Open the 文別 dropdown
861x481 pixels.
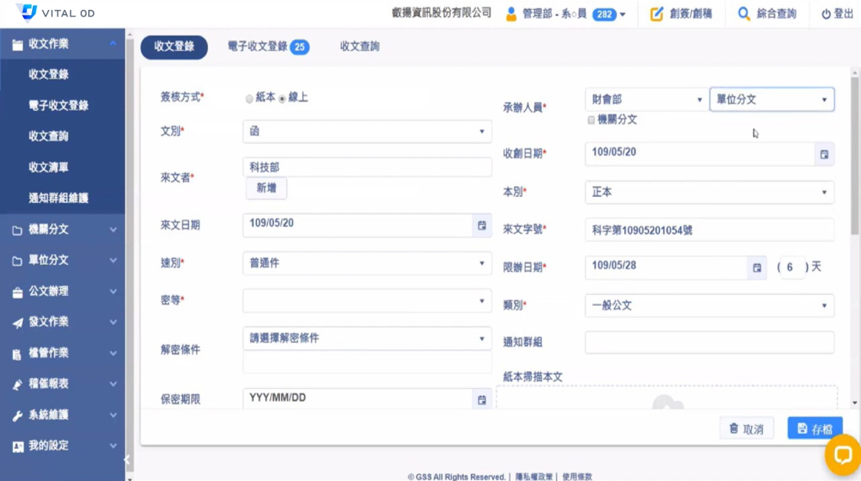coord(367,132)
